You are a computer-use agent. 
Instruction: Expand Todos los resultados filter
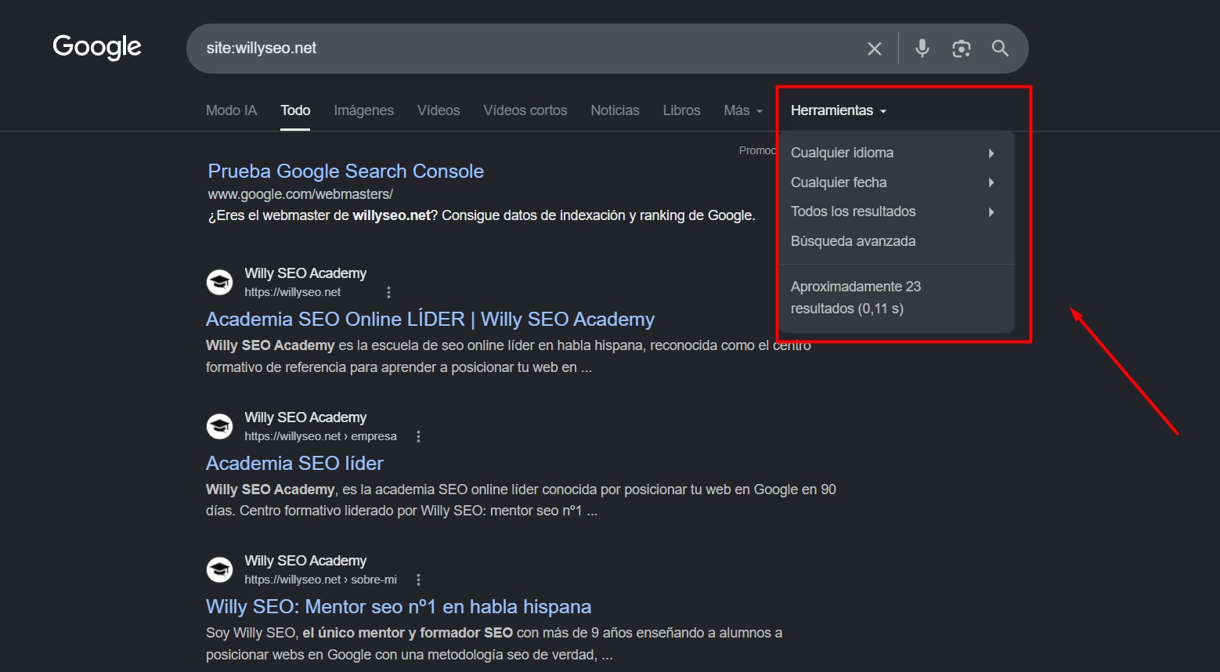897,211
